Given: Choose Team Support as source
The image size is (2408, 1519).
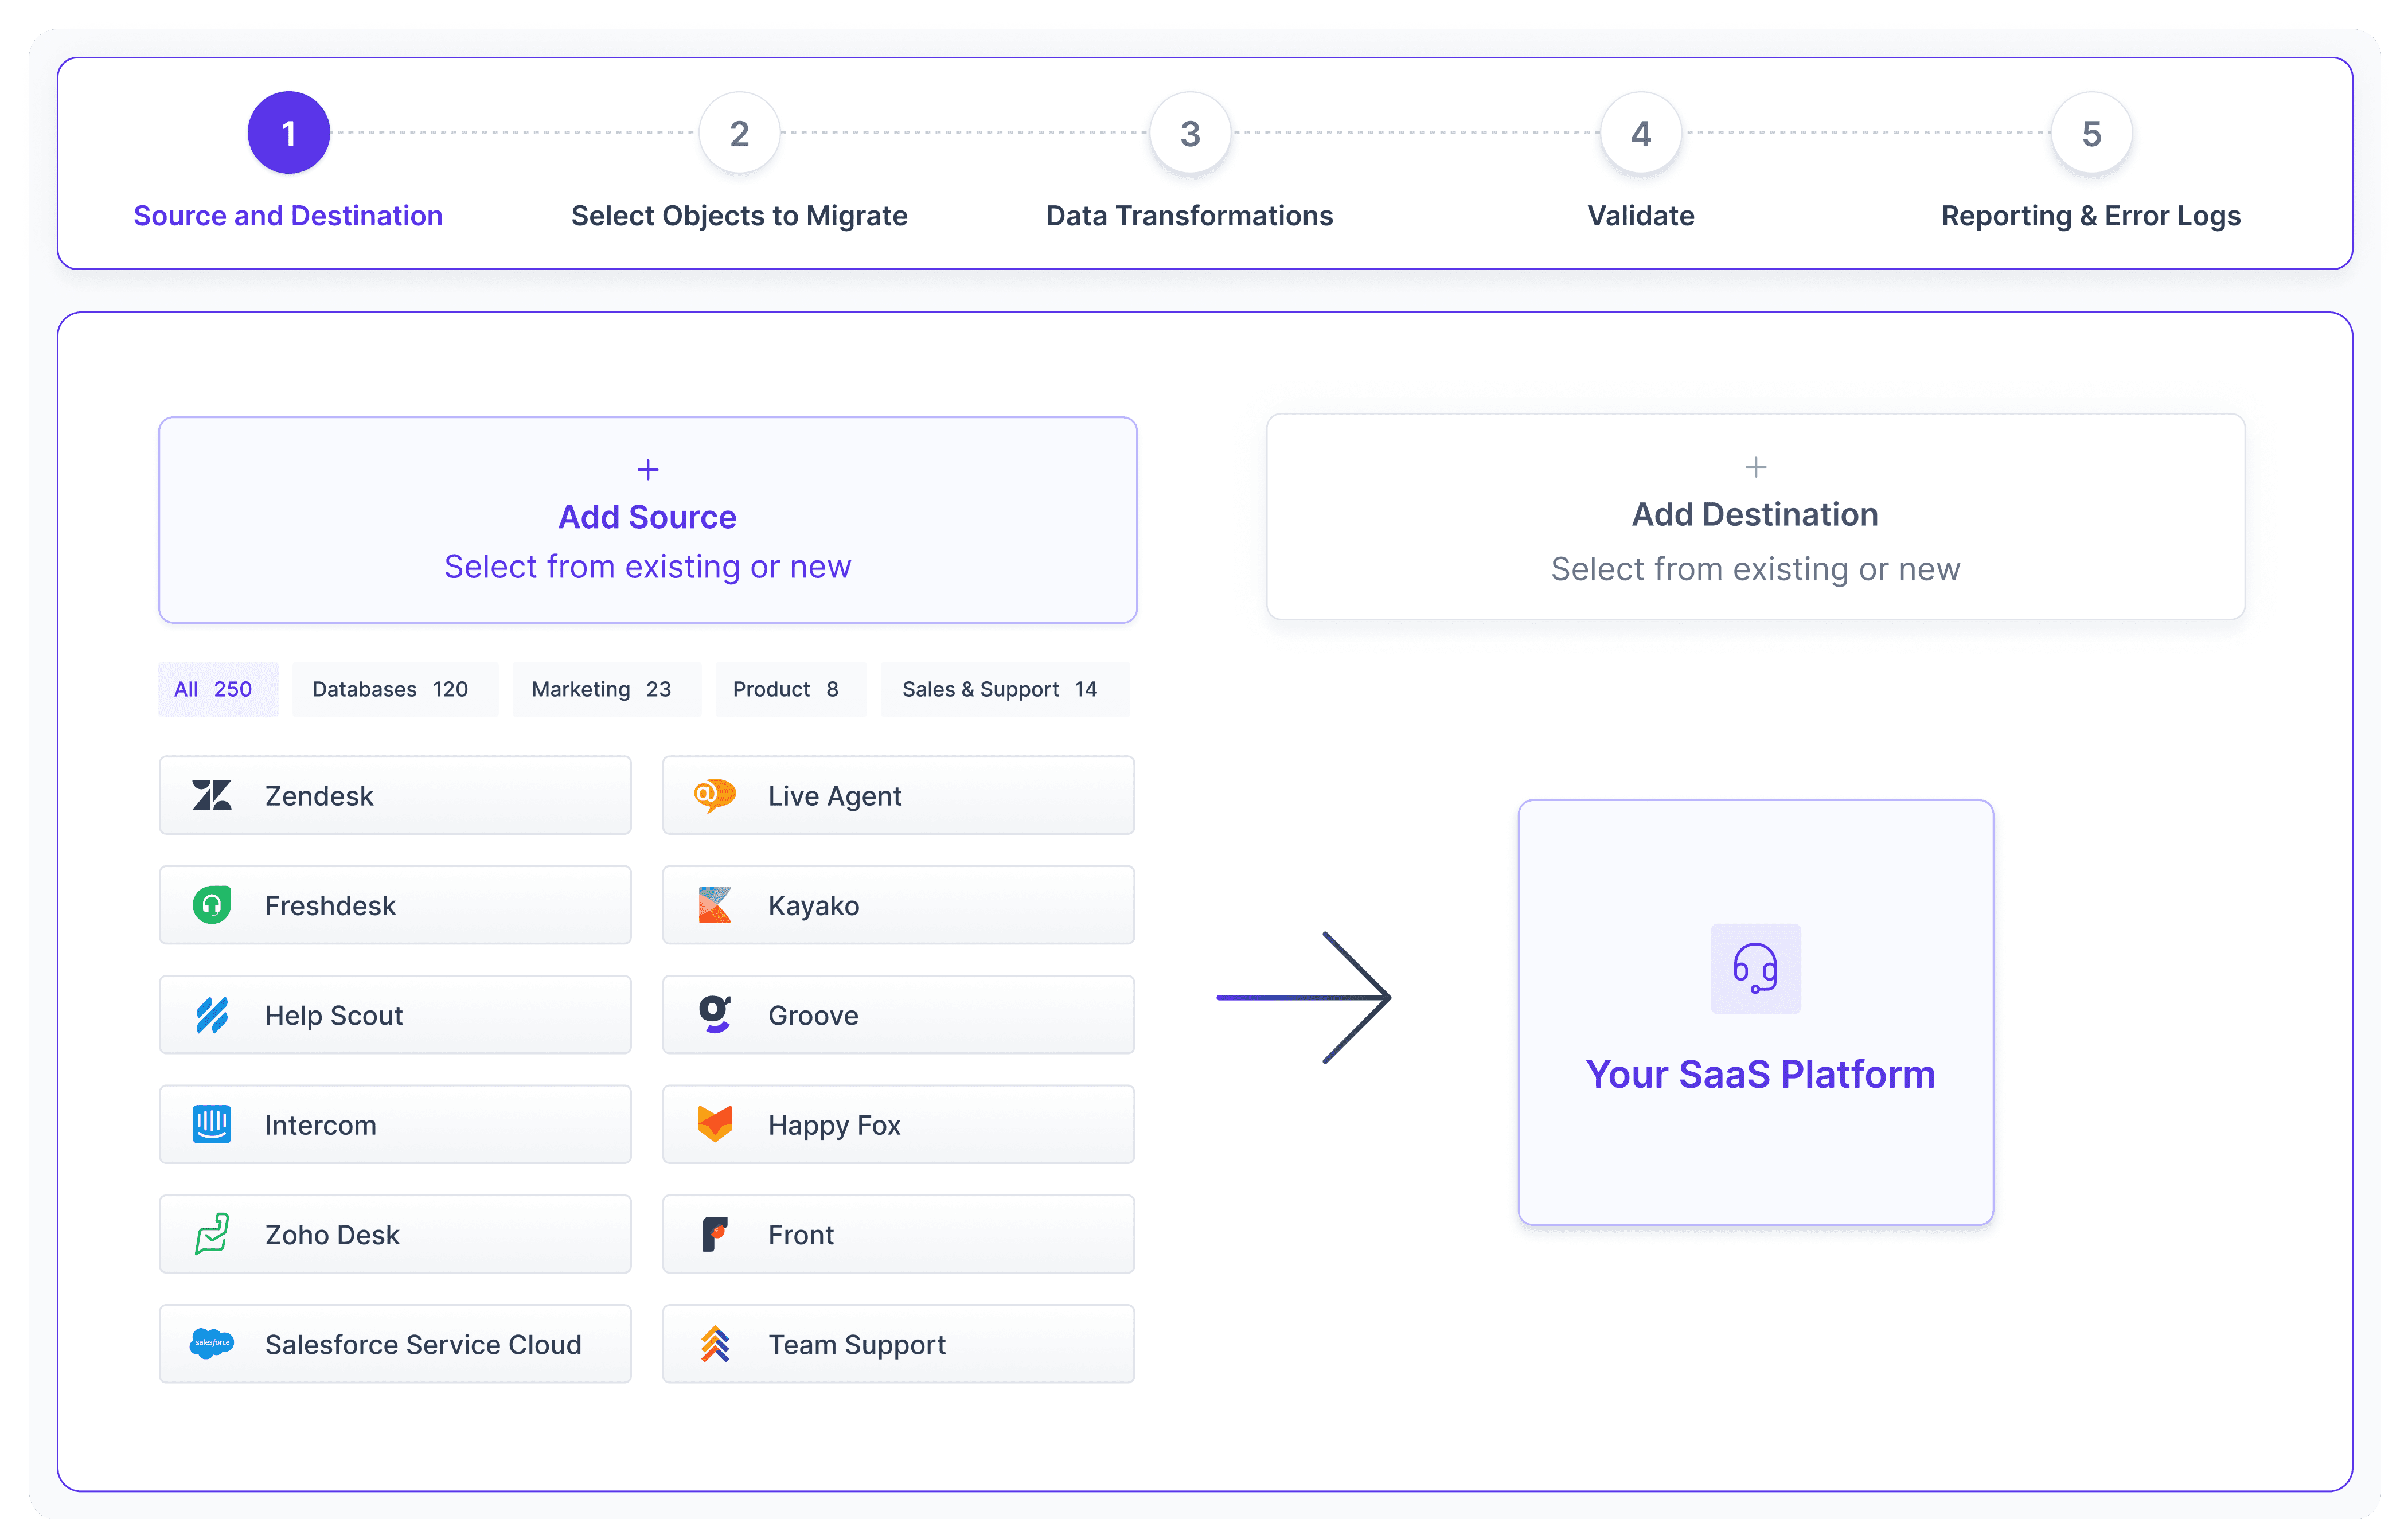Looking at the screenshot, I should coord(898,1344).
